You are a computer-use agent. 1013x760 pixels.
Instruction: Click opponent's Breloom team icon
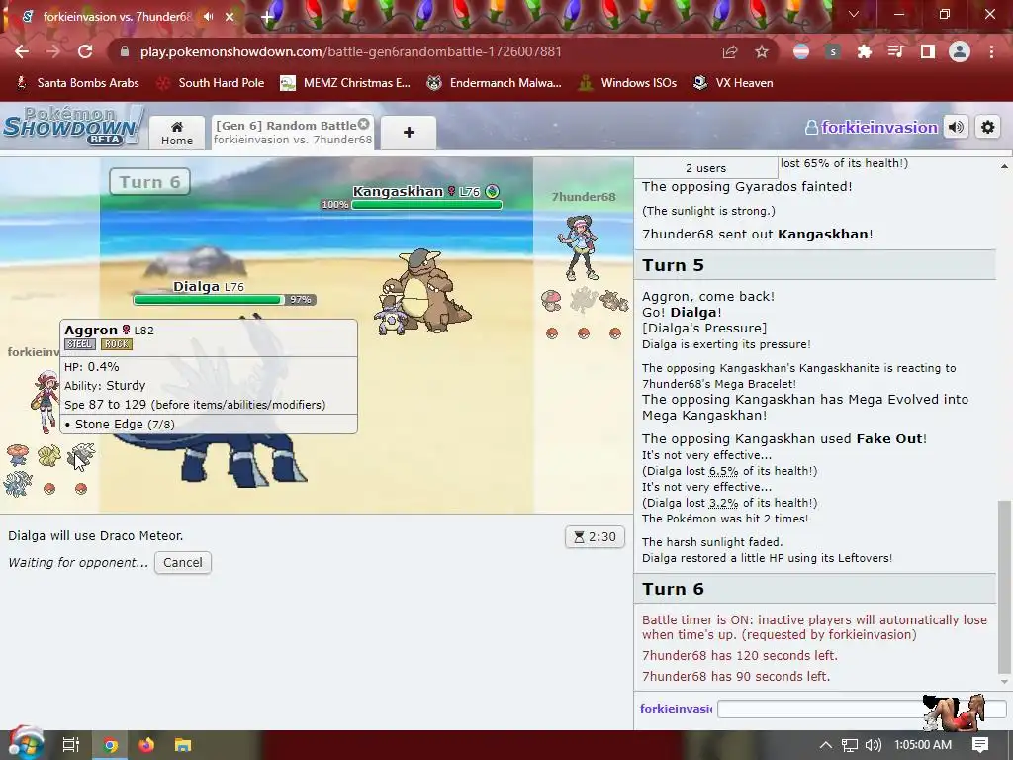(x=552, y=301)
